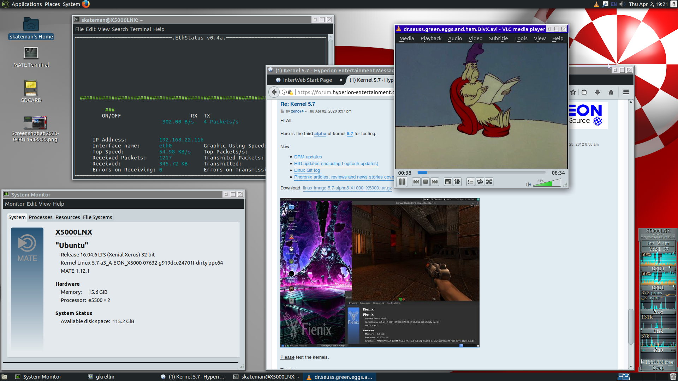This screenshot has width=678, height=381.
Task: Go back using Firefox back arrow
Action: click(274, 92)
